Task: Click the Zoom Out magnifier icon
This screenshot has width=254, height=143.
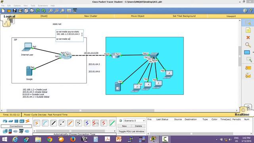Action: [62, 11]
